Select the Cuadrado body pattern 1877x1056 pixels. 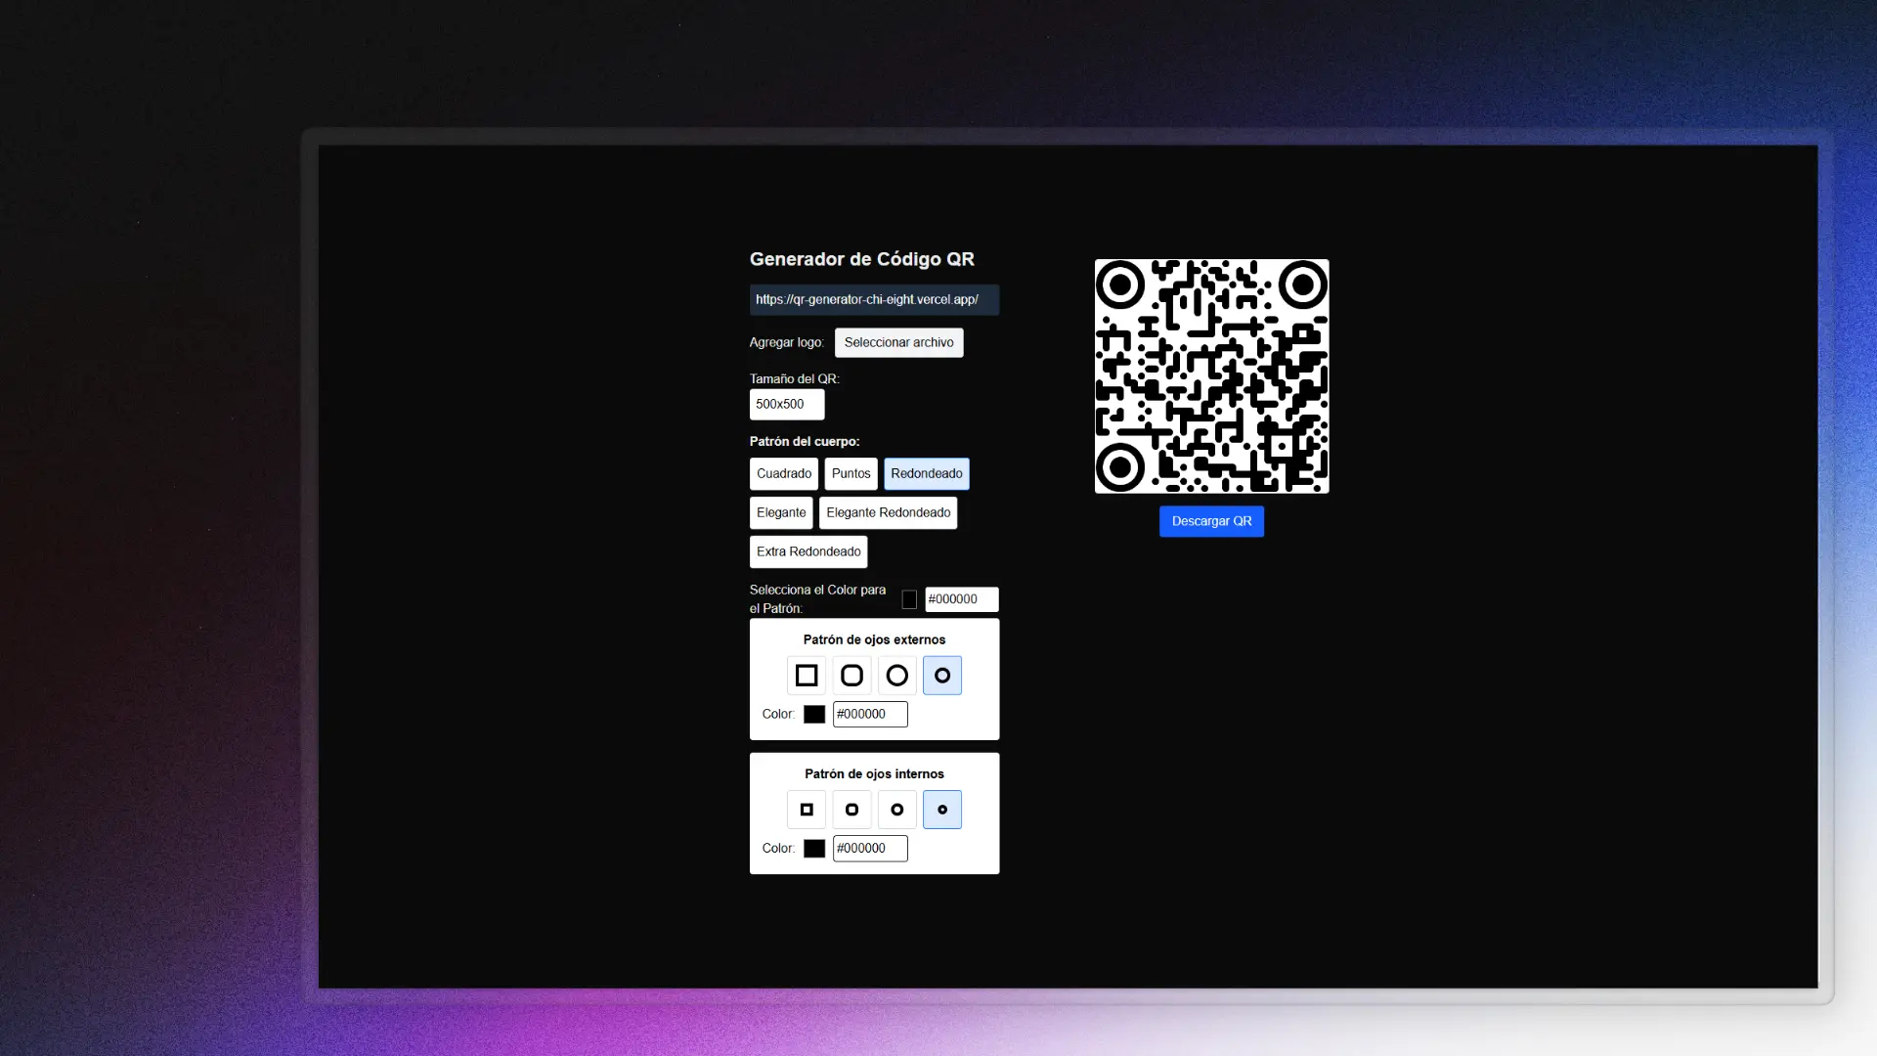tap(783, 473)
